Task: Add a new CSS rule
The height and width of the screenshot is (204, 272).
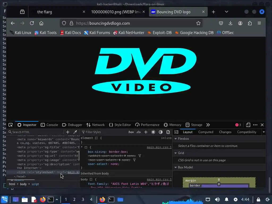Action: (x=146, y=132)
